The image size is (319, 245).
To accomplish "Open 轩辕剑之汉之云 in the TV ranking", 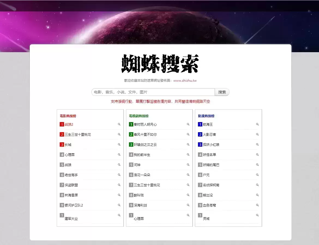I will (145, 145).
